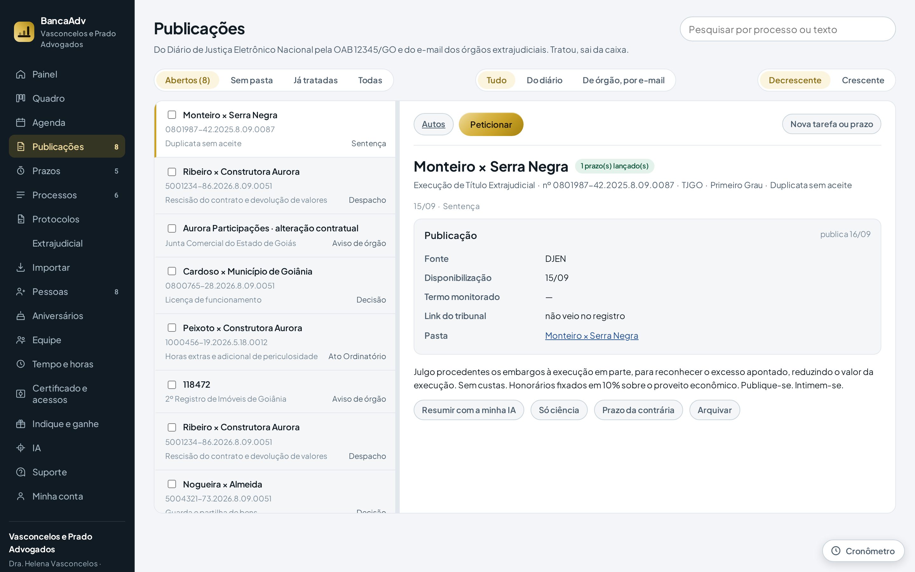The width and height of the screenshot is (915, 572).
Task: Click the clock icon in Cronômetro button
Action: point(836,551)
